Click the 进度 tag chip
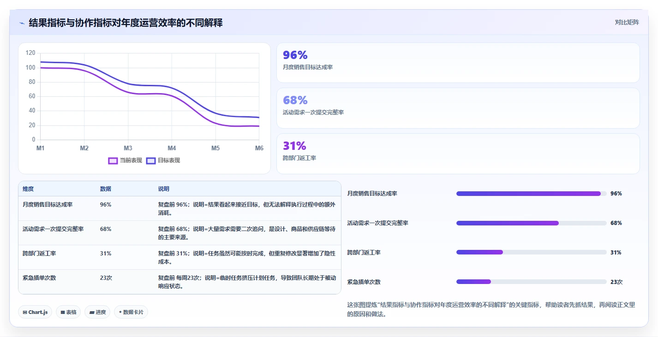 click(x=97, y=312)
